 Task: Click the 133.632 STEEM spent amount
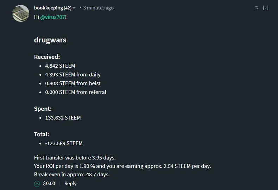(63, 118)
